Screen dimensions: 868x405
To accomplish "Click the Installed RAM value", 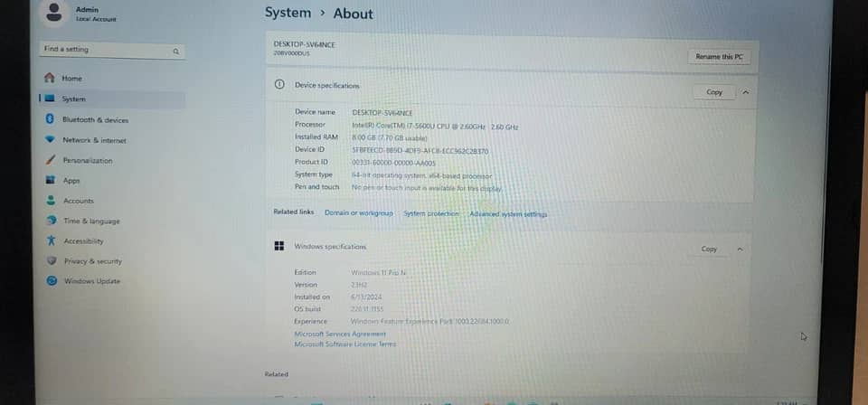I will click(390, 137).
